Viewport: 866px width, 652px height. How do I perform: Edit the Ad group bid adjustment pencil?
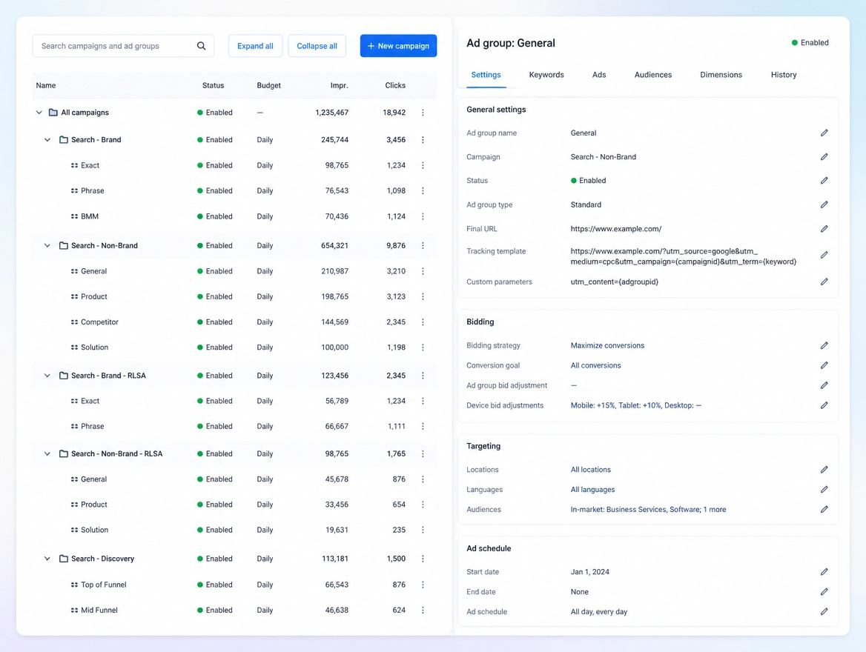point(824,385)
